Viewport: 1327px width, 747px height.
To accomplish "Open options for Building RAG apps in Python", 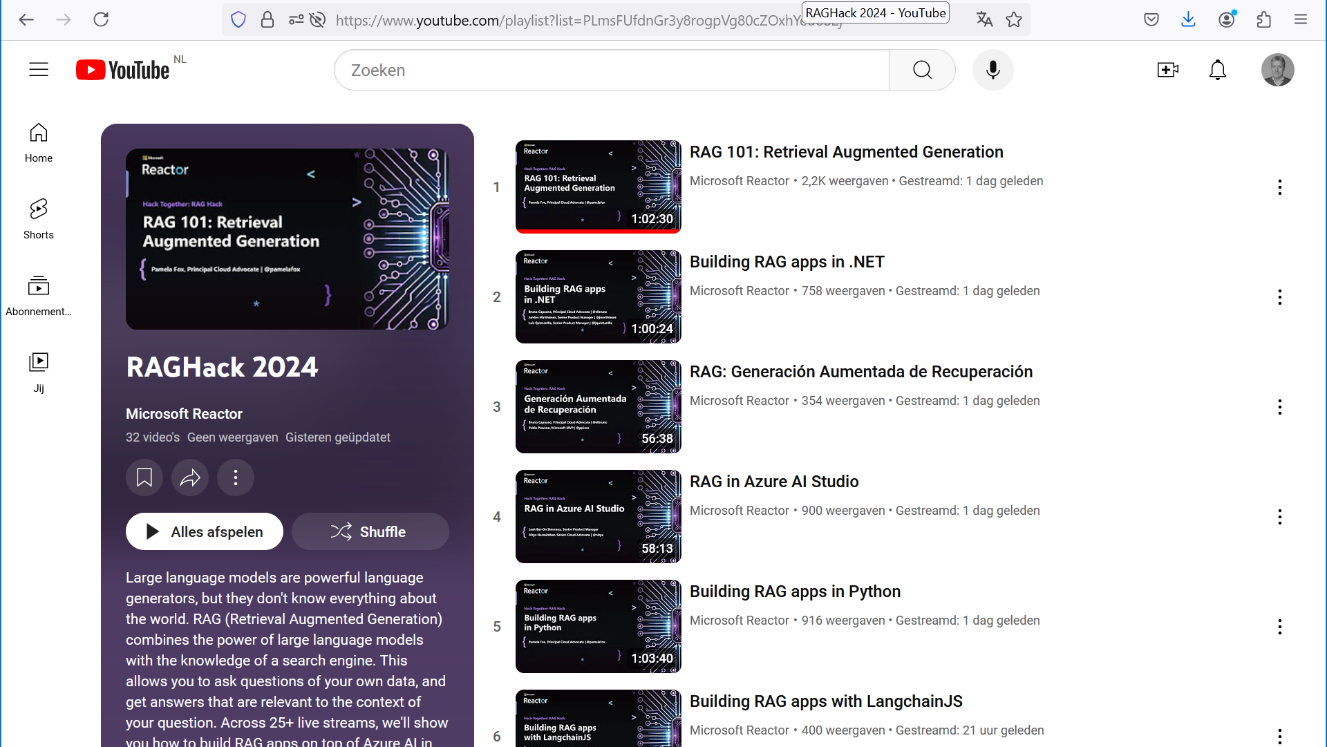I will (x=1280, y=627).
